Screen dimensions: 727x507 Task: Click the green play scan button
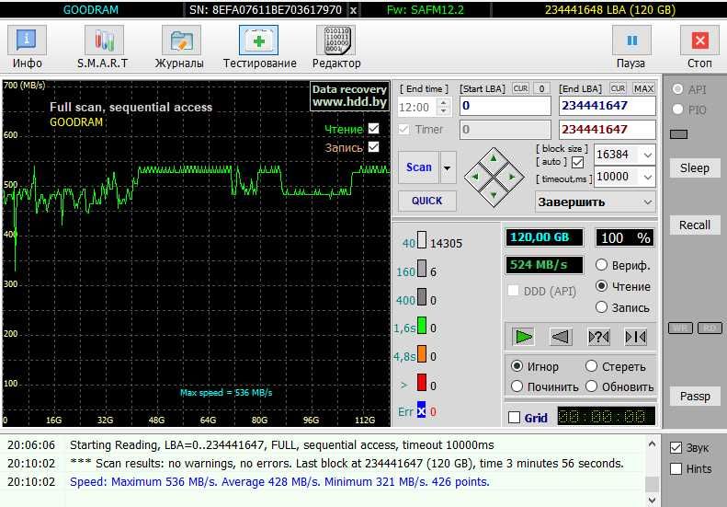pyautogui.click(x=524, y=337)
